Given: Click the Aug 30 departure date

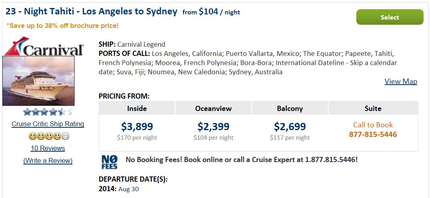Looking at the screenshot, I should [129, 189].
